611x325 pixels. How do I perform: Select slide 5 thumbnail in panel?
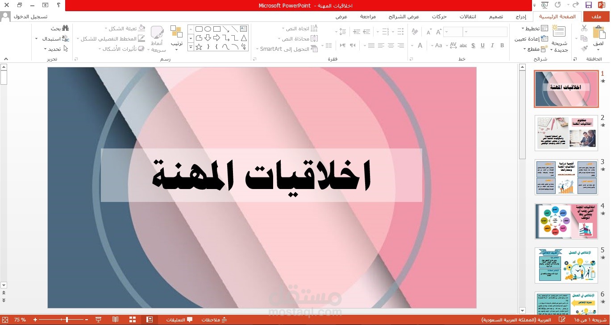coord(566,265)
